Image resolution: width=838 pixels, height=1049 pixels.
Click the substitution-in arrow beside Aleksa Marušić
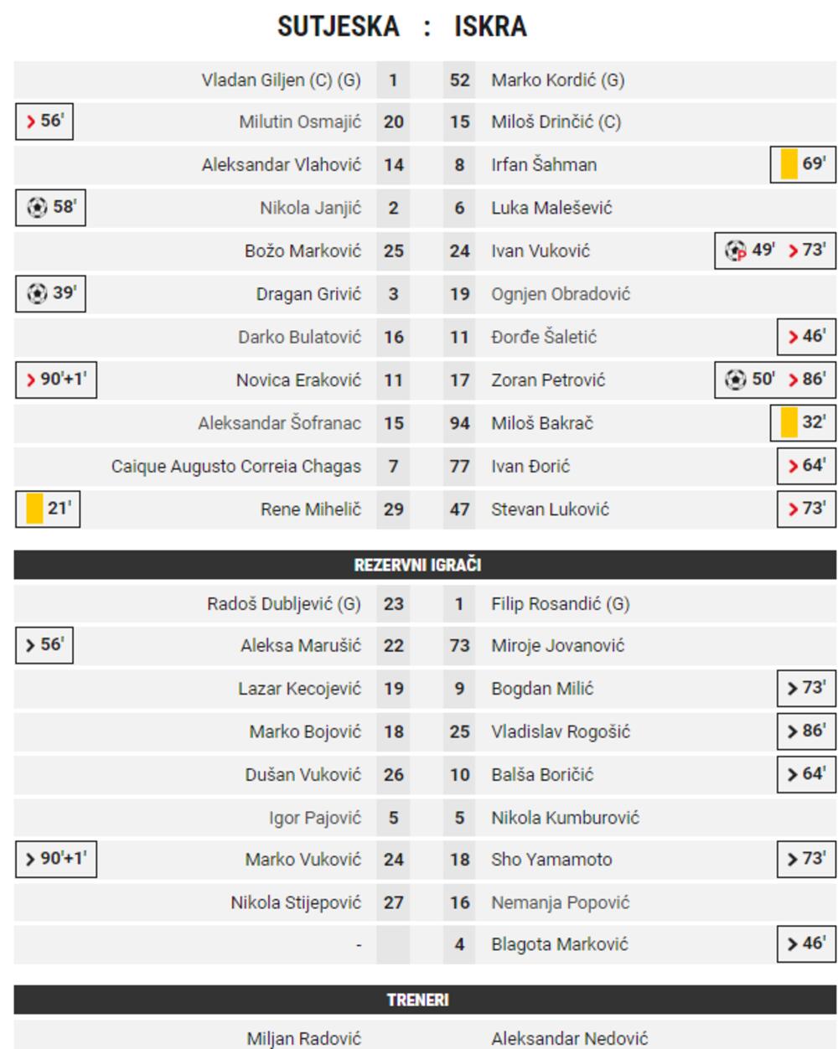pyautogui.click(x=31, y=645)
